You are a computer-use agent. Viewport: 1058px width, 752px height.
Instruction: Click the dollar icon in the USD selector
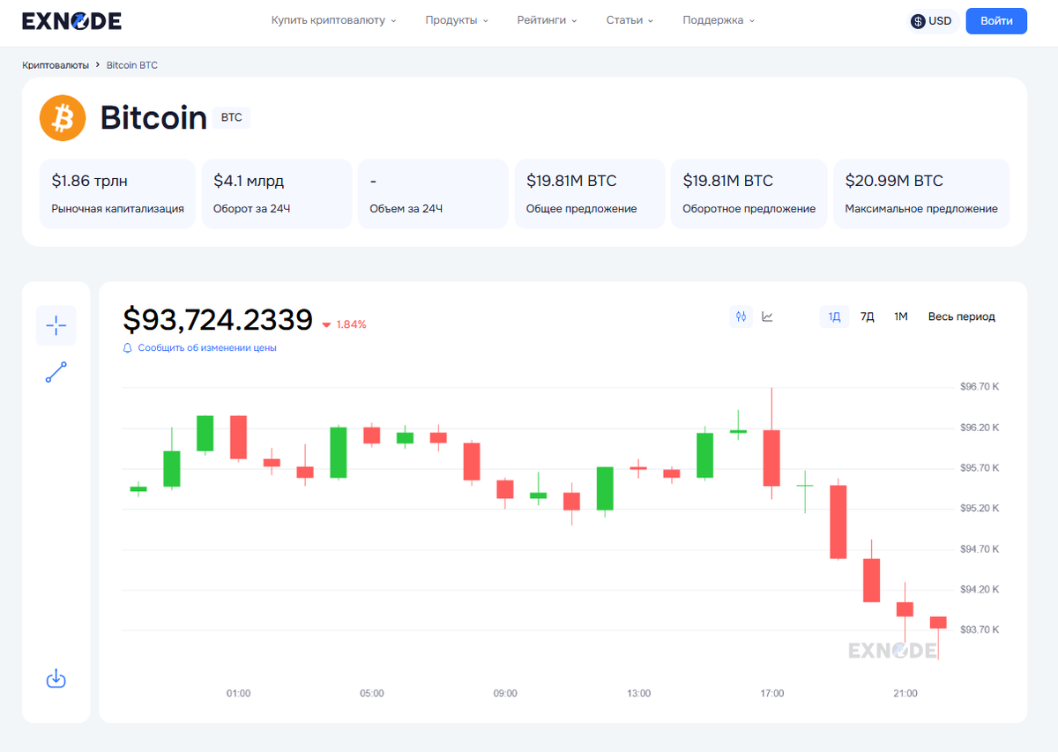(918, 20)
